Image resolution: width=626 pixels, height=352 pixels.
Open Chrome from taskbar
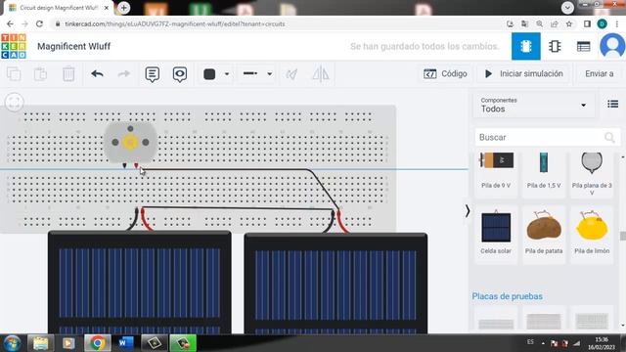(97, 343)
